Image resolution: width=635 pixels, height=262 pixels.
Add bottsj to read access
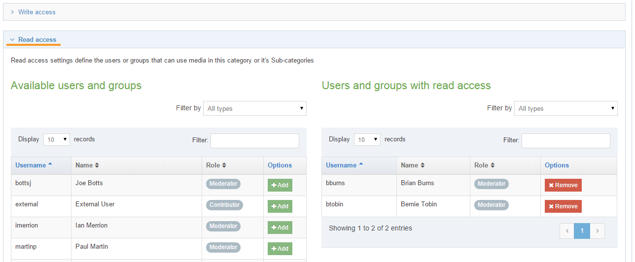tap(280, 185)
